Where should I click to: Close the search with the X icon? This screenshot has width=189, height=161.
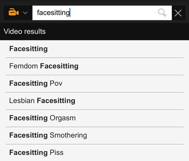[178, 13]
